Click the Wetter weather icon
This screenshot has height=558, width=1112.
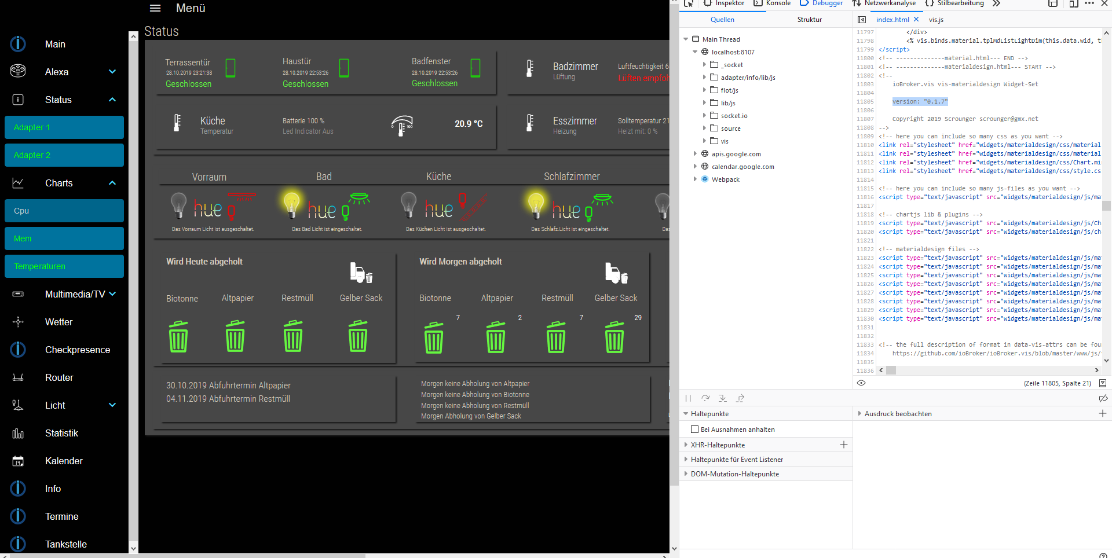[x=18, y=322]
